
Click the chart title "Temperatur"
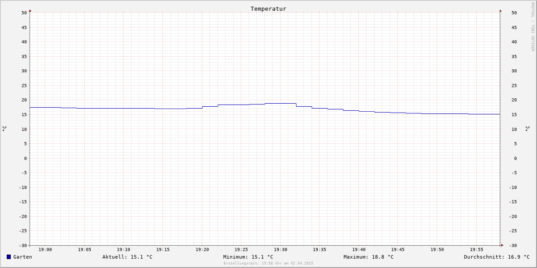[268, 8]
